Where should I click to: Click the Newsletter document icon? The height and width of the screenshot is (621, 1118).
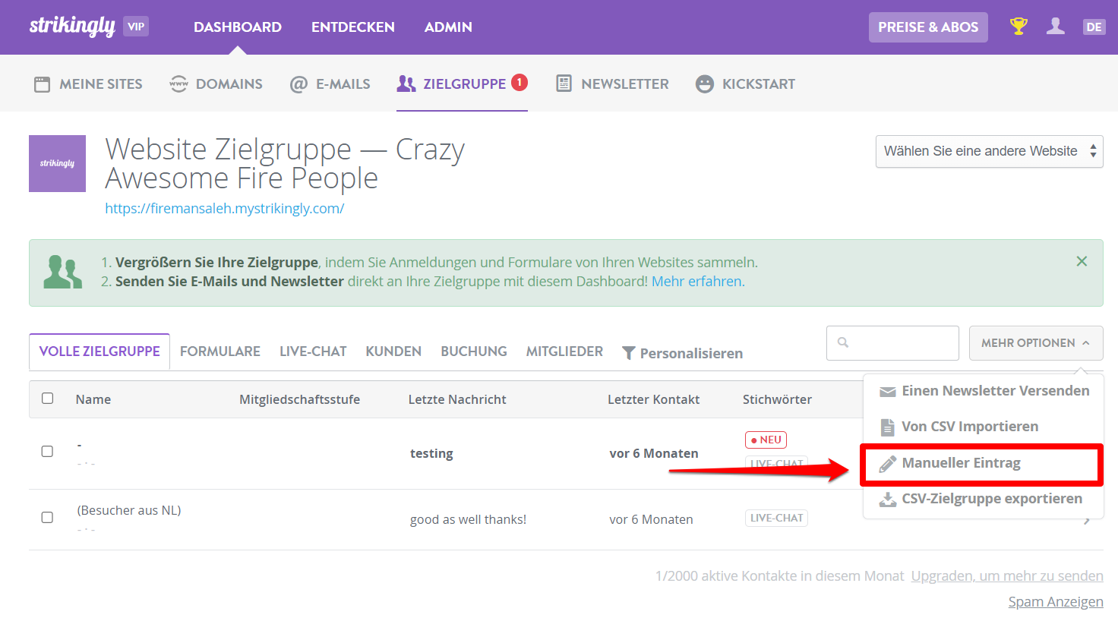(564, 84)
